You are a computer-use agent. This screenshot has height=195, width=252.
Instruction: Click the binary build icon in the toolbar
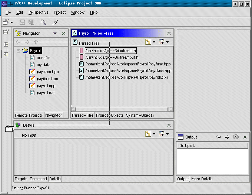tap(43, 22)
